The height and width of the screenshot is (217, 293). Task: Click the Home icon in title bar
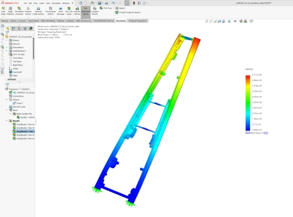[x=81, y=3]
